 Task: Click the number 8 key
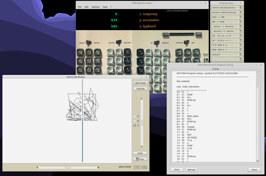click(x=157, y=61)
